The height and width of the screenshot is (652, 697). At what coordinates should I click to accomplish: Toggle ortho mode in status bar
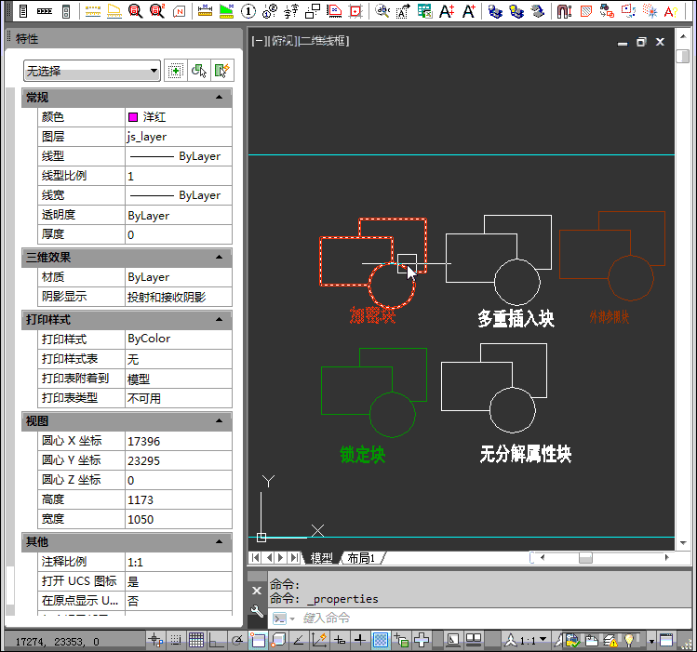tap(217, 640)
